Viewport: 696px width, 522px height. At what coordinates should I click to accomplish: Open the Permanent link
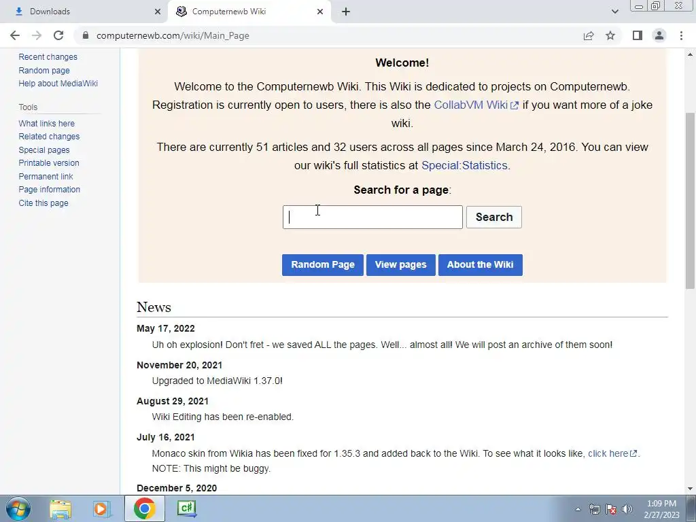pyautogui.click(x=46, y=176)
